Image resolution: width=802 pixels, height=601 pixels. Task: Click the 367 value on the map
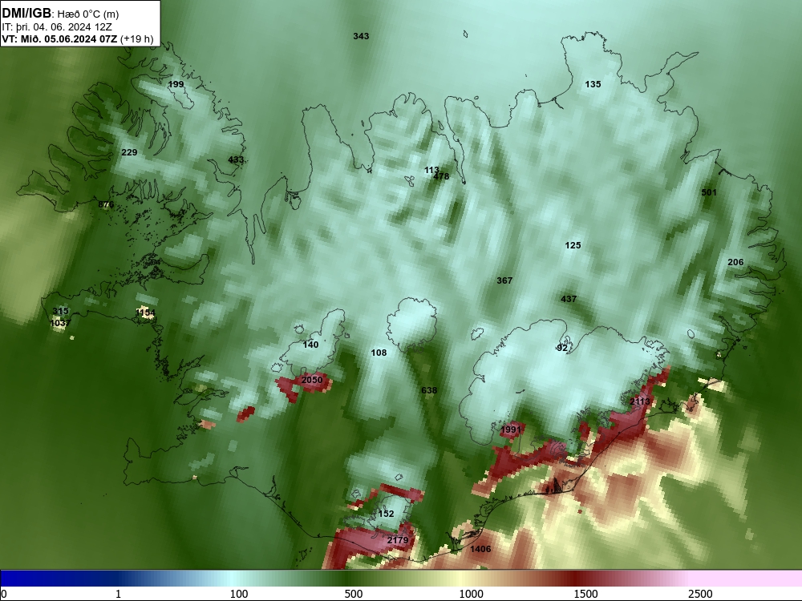(x=504, y=280)
